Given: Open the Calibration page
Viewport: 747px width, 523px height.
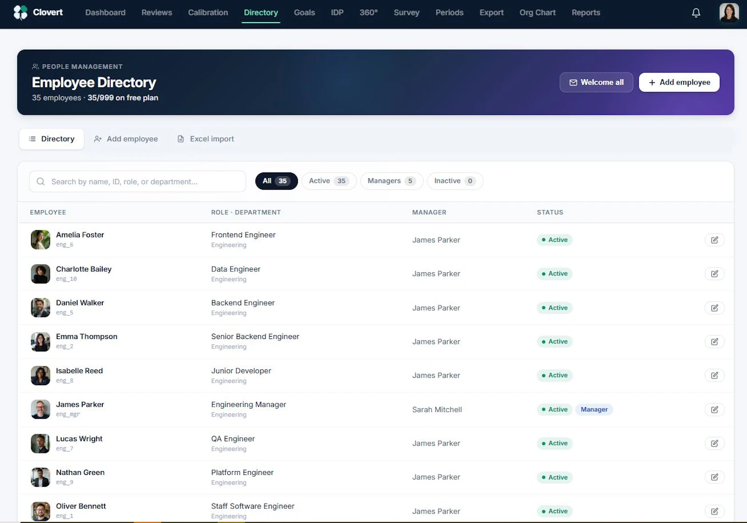Looking at the screenshot, I should [208, 13].
